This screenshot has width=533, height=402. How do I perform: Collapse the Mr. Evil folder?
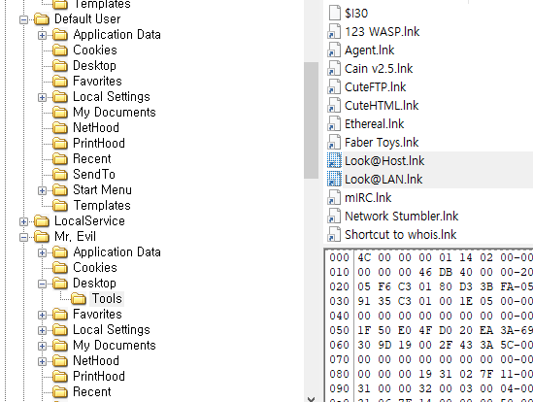point(23,237)
